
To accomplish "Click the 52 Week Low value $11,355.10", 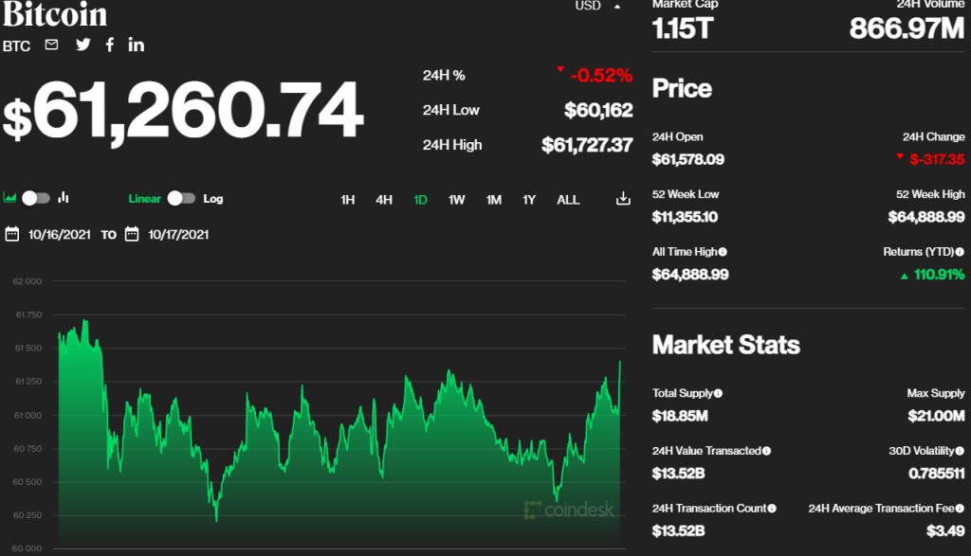I will pyautogui.click(x=685, y=217).
